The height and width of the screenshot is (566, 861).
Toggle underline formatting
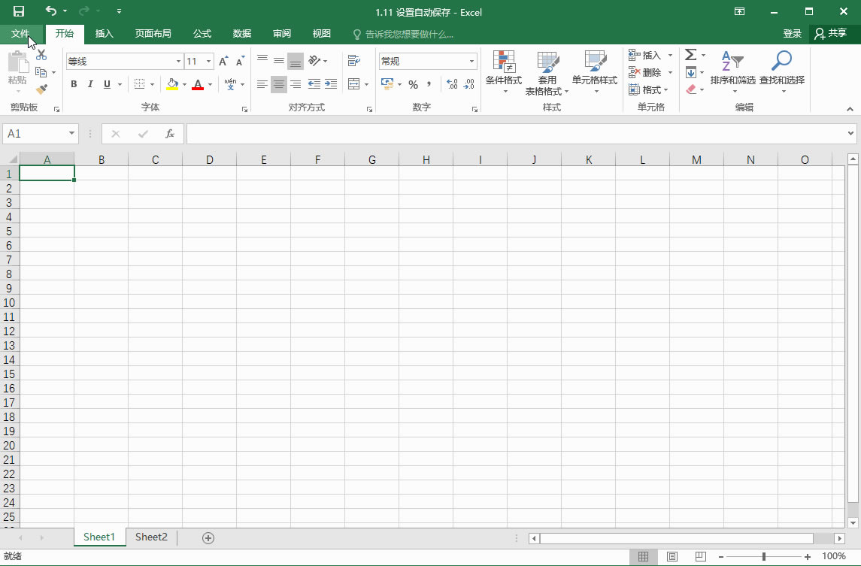tap(106, 84)
